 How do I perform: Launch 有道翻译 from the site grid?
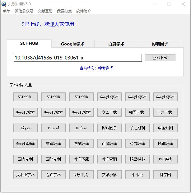(x=54, y=144)
